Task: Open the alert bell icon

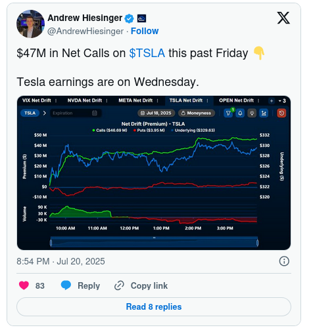Action: pos(240,113)
